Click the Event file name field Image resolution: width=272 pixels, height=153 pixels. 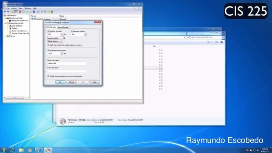pyautogui.click(x=67, y=71)
